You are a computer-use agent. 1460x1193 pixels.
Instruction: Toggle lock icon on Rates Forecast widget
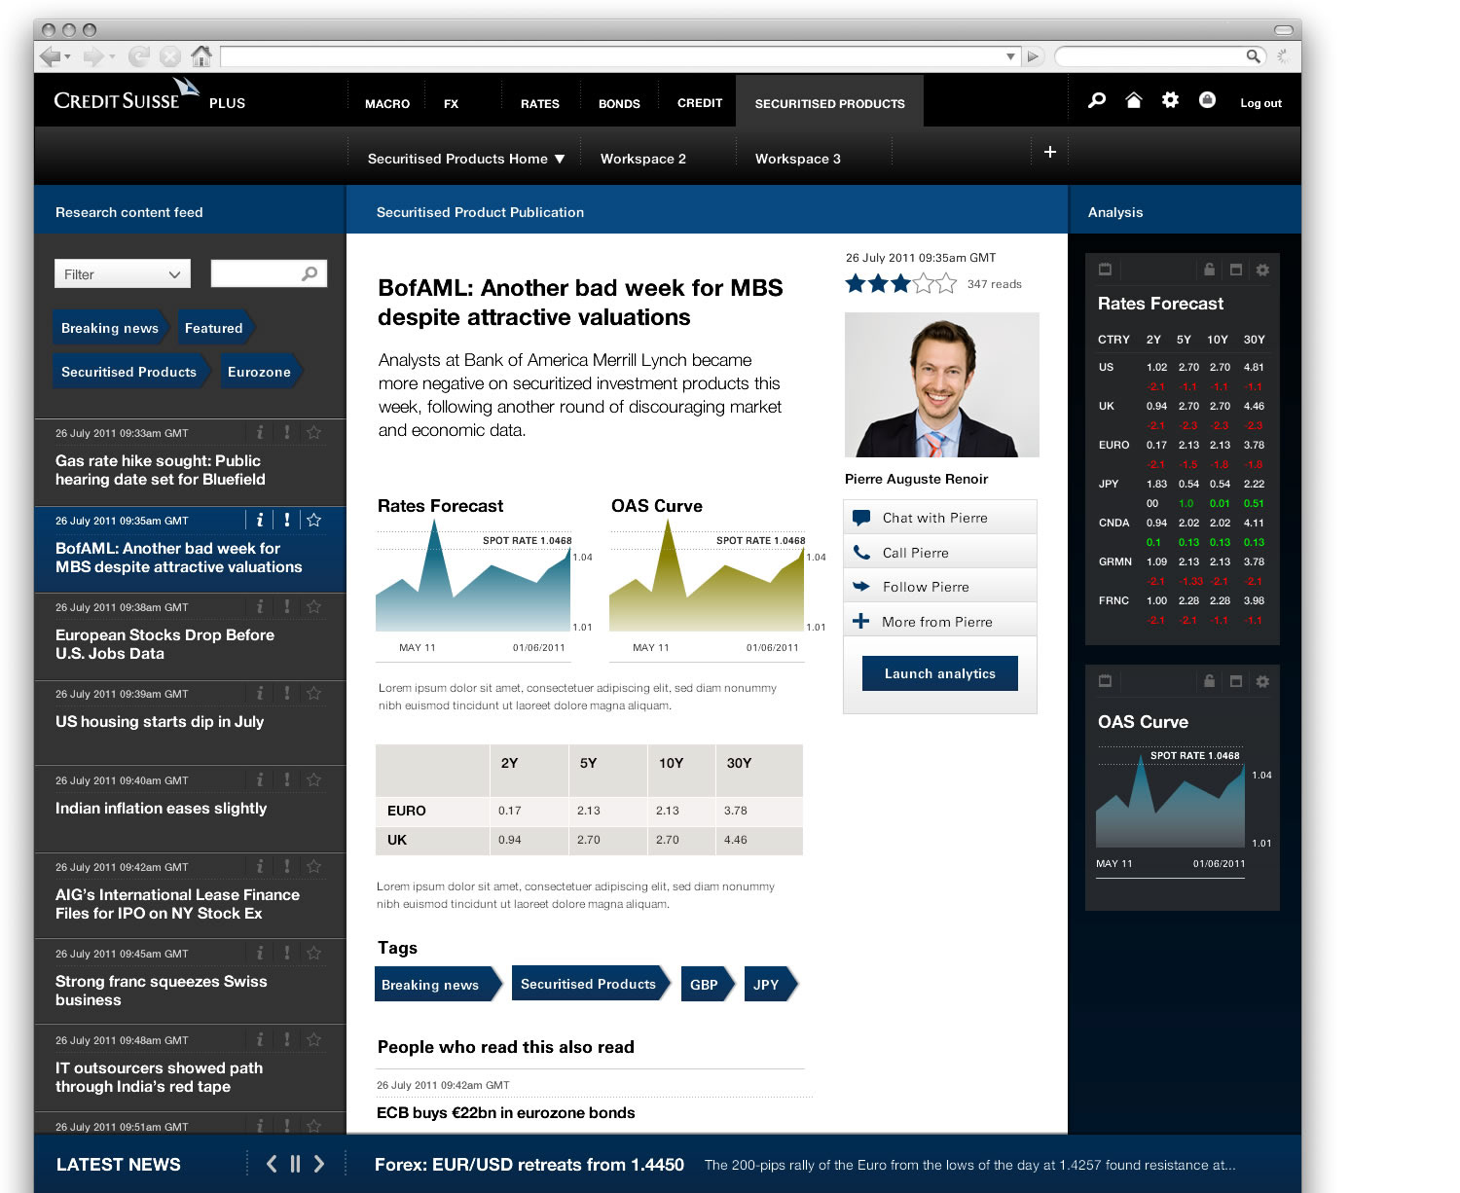1209,270
